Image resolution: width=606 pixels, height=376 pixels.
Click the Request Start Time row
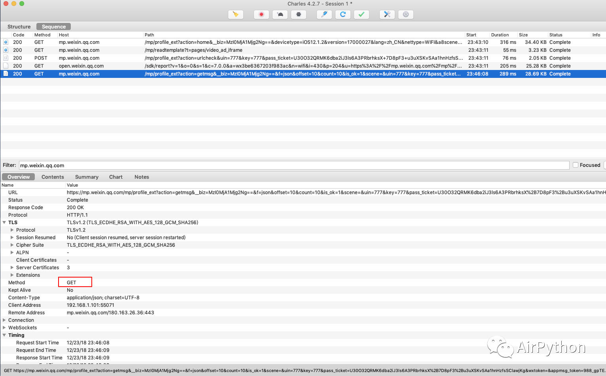point(303,343)
